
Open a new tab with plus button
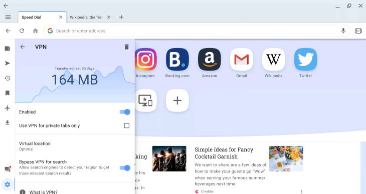[x=121, y=17]
